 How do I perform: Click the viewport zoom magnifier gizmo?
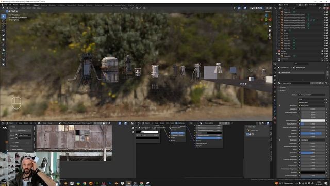[270, 27]
